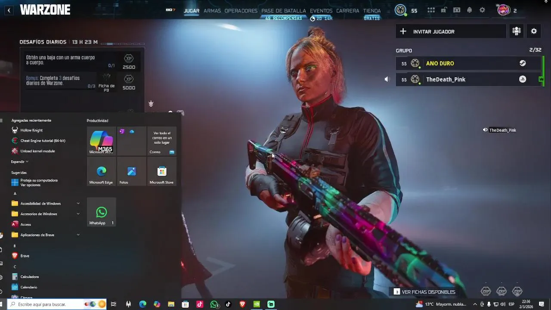
Task: Open ESP input language selector
Action: coord(511,304)
